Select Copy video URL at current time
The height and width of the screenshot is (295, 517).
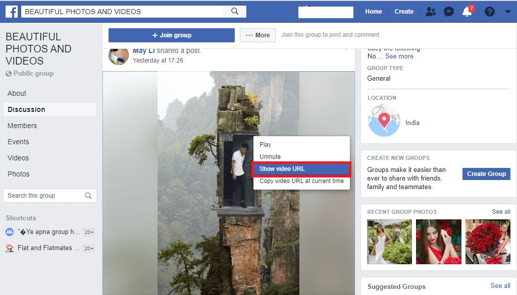click(301, 181)
